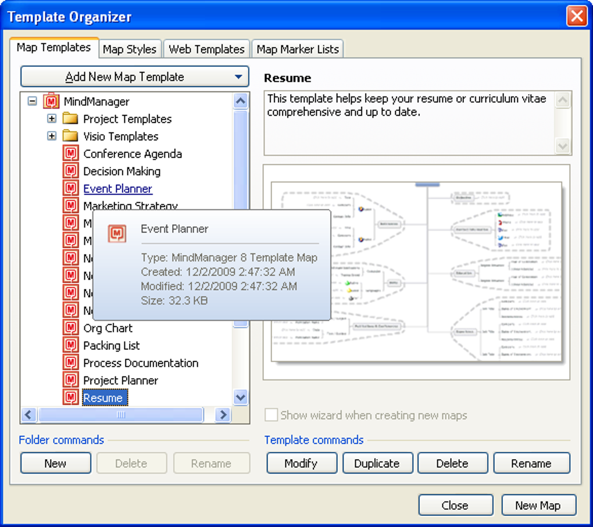Click the description box scroll down arrow
The width and height of the screenshot is (593, 527).
pyautogui.click(x=563, y=146)
